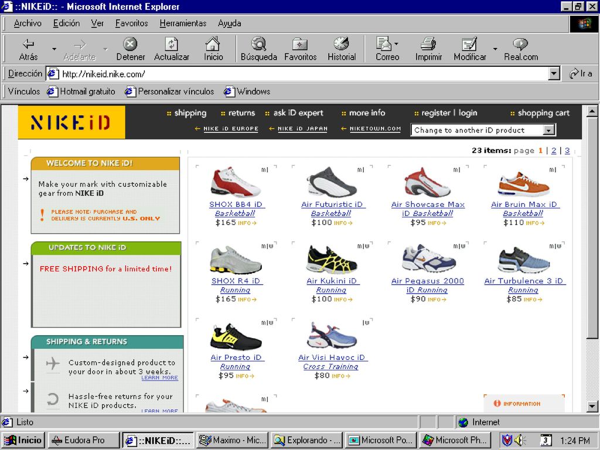Open the Búsqueda search icon
Image resolution: width=600 pixels, height=450 pixels.
point(258,44)
